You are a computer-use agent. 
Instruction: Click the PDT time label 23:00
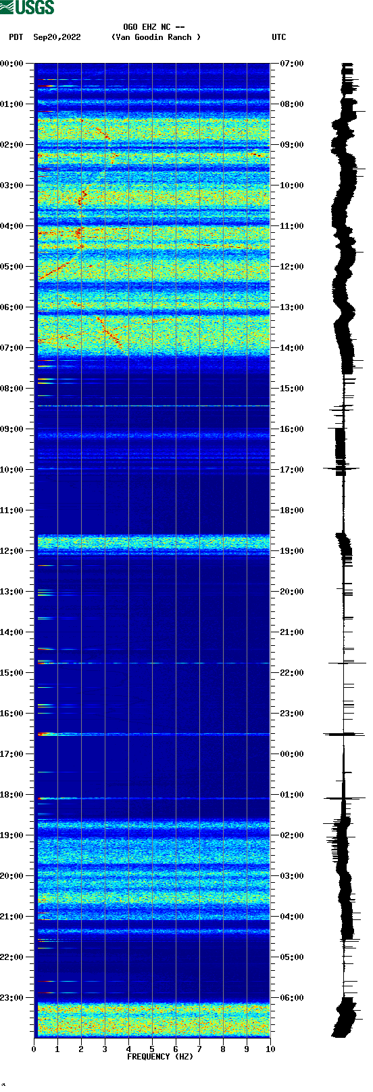pos(11,998)
